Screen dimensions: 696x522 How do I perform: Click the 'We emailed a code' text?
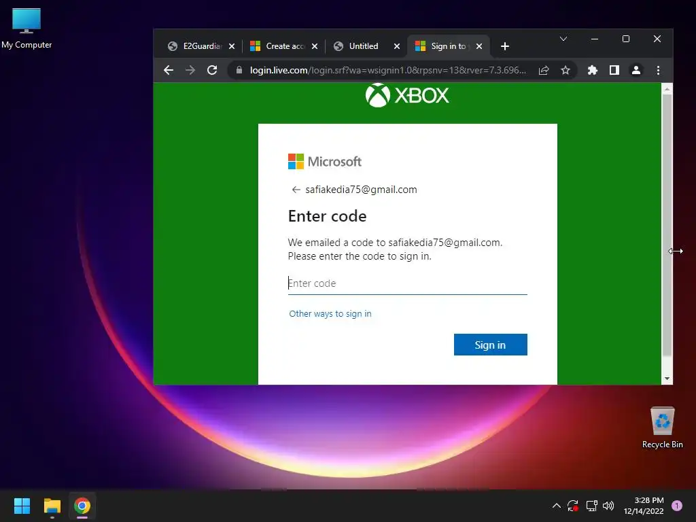pyautogui.click(x=395, y=249)
